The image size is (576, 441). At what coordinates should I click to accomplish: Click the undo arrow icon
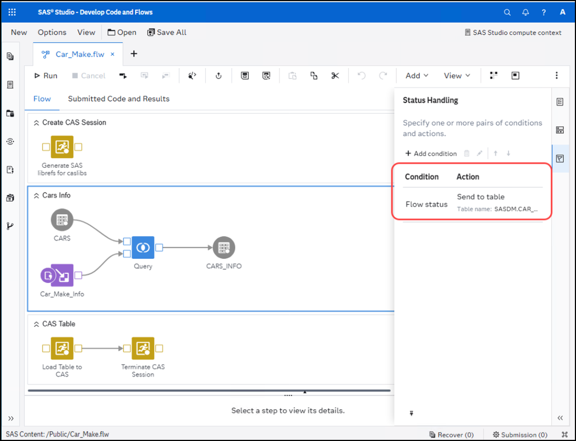362,76
